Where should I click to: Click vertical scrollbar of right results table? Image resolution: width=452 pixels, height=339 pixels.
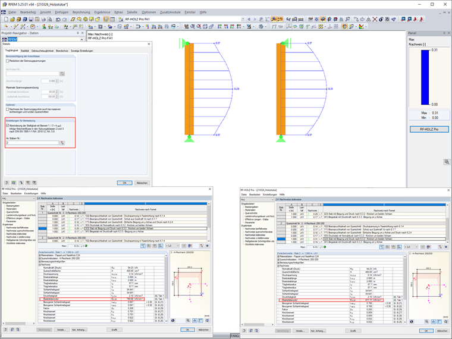(447, 224)
